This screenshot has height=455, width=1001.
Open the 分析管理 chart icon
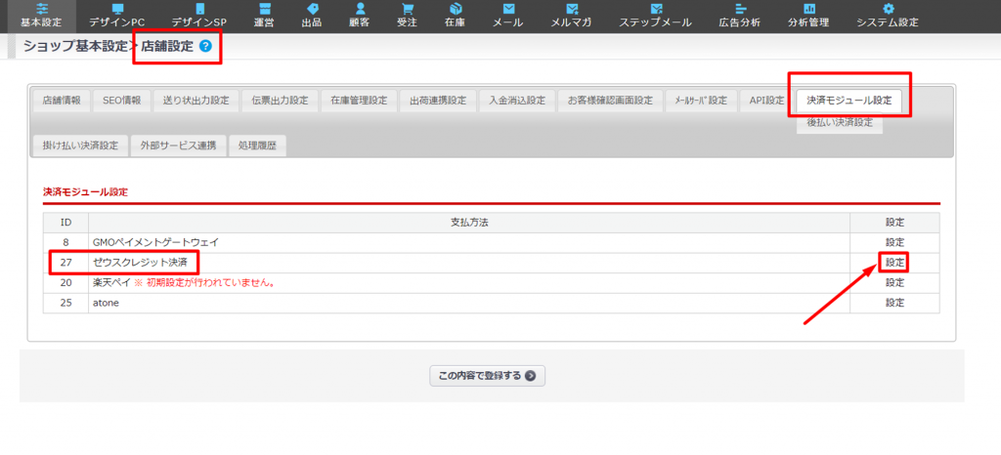[x=808, y=9]
